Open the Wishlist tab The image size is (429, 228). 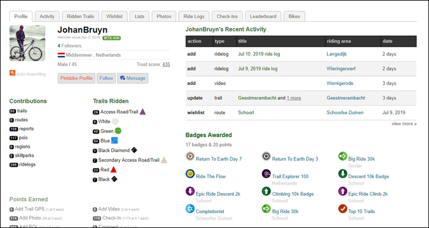tap(114, 17)
